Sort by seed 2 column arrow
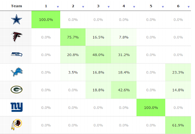The image size is (195, 134). (83, 7)
